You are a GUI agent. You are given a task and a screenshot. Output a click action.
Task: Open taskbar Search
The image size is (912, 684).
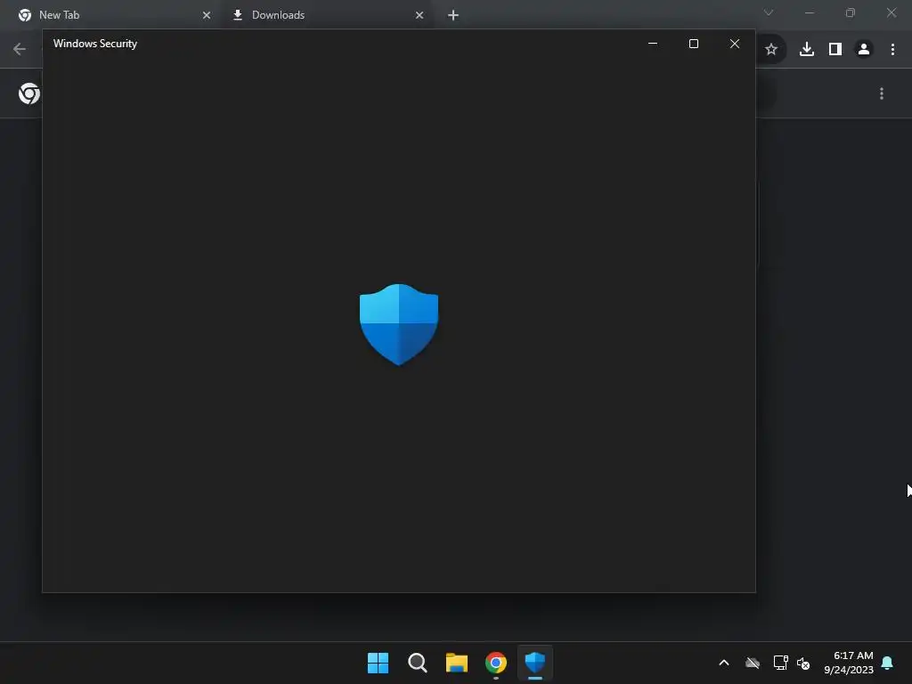(418, 663)
